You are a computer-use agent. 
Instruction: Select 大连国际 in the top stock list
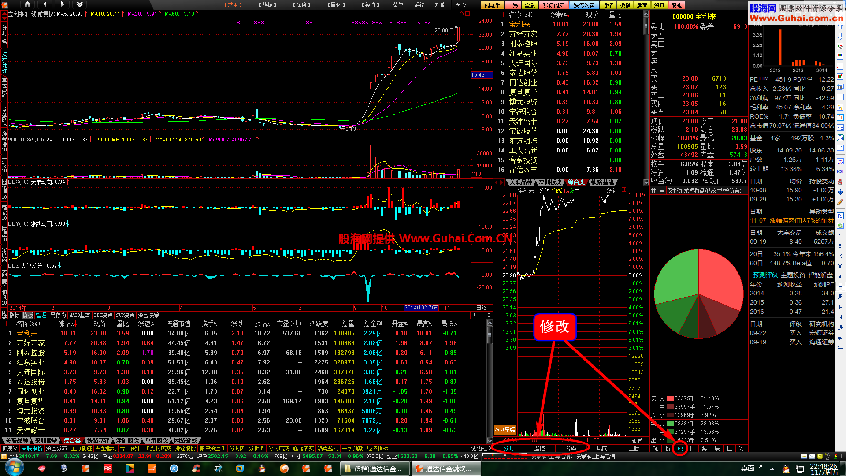(523, 63)
